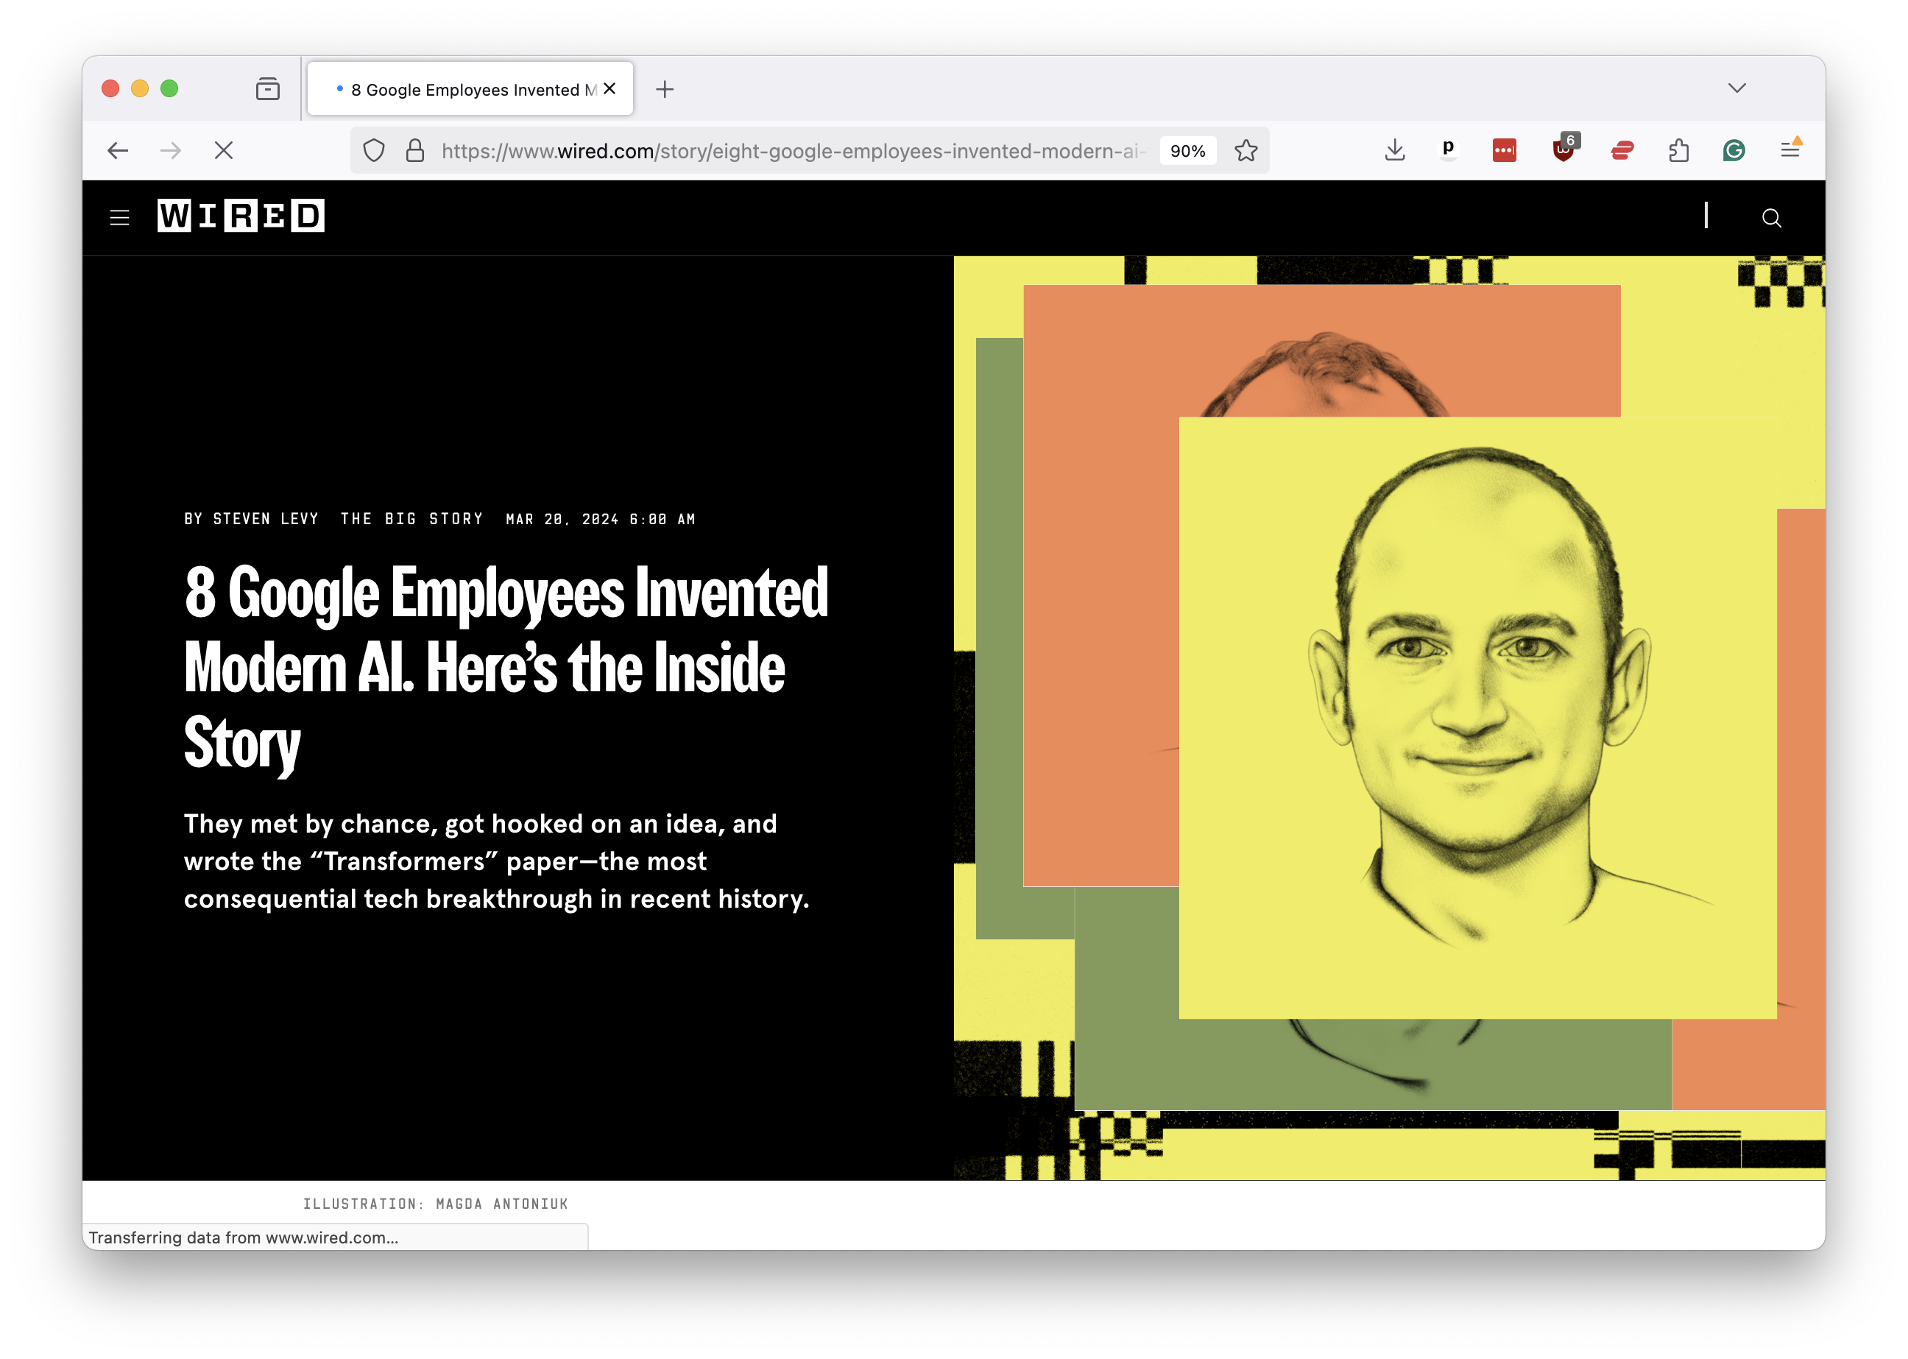This screenshot has width=1908, height=1359.
Task: Open the WIRED site hamburger menu
Action: [x=120, y=218]
